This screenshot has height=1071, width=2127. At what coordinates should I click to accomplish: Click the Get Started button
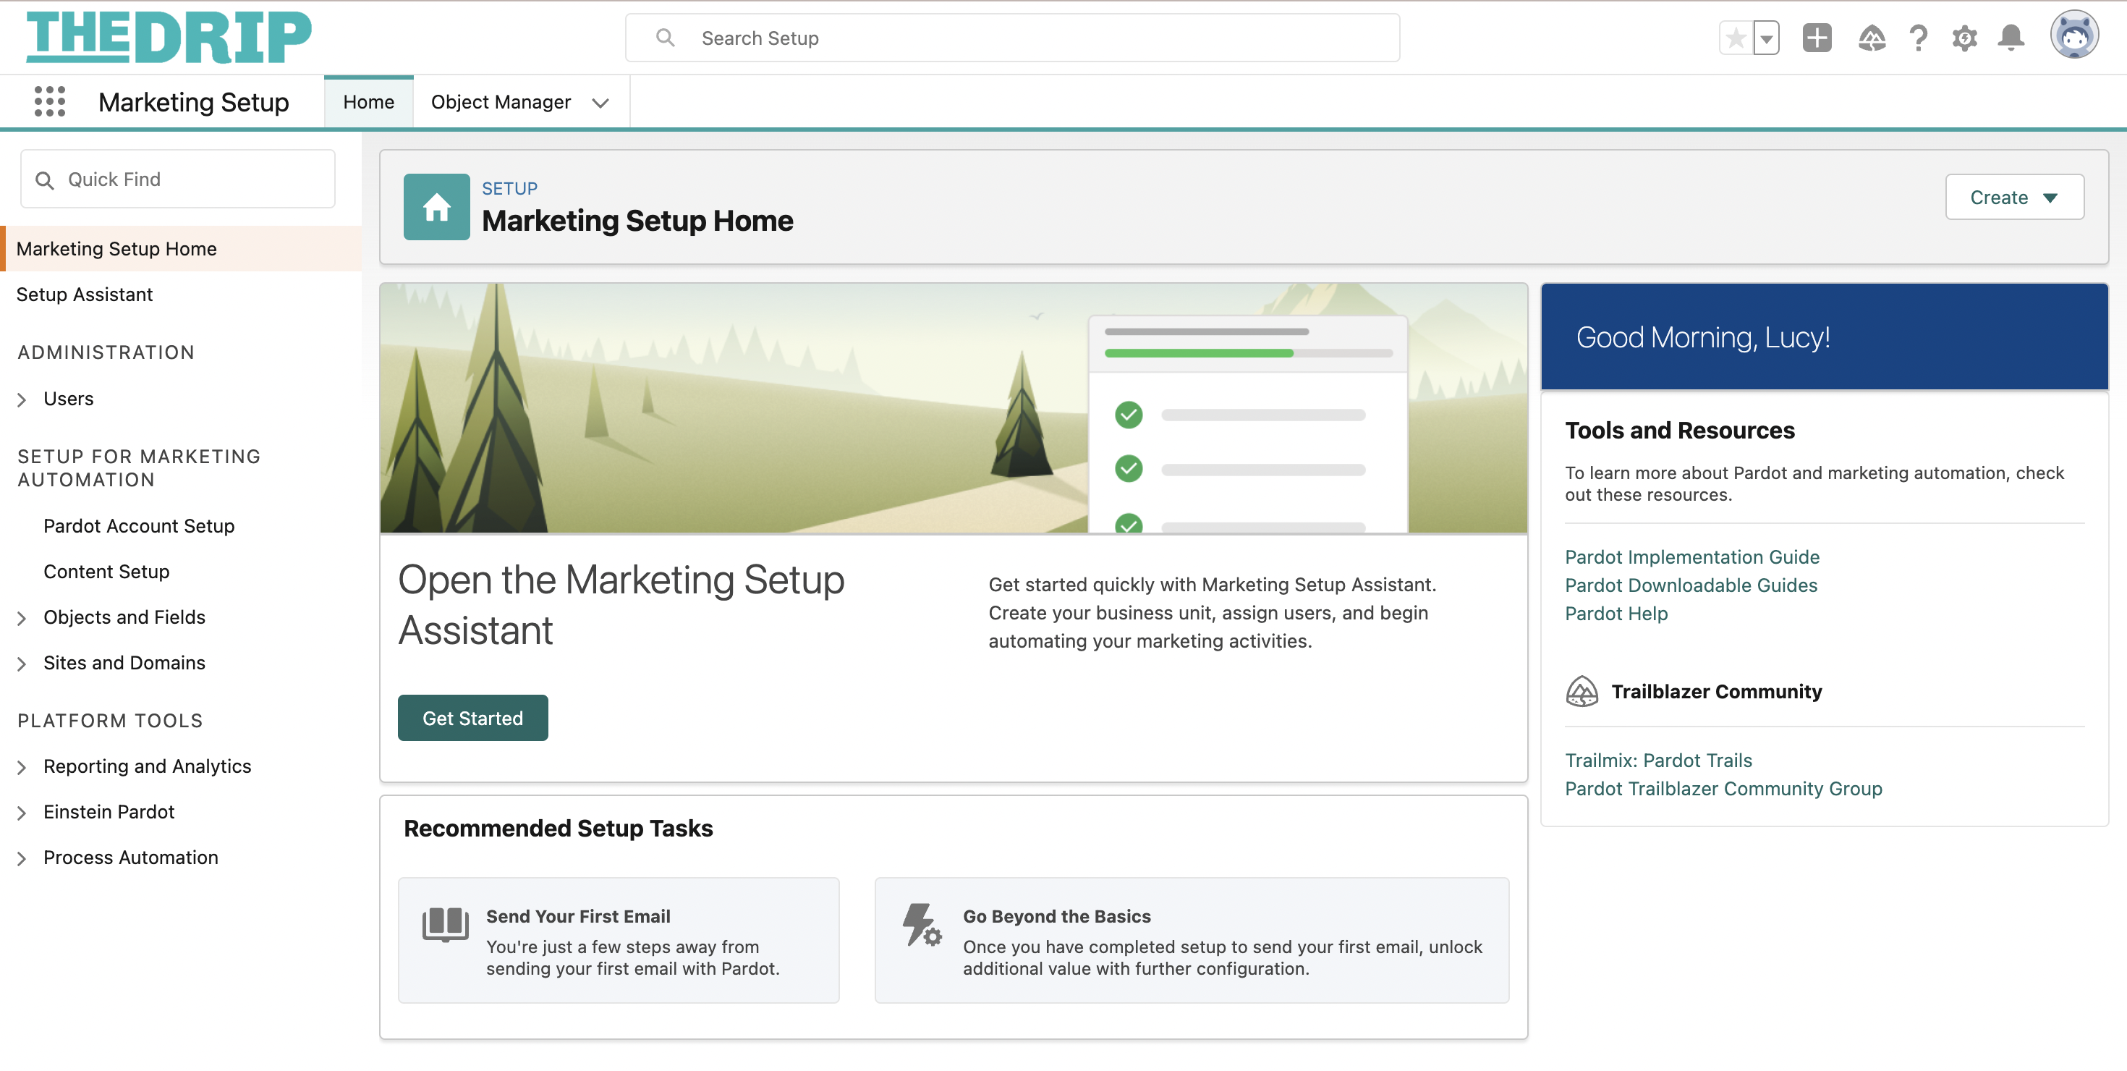point(472,718)
